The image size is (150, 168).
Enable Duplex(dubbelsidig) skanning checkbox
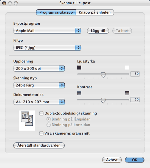pos(41,113)
